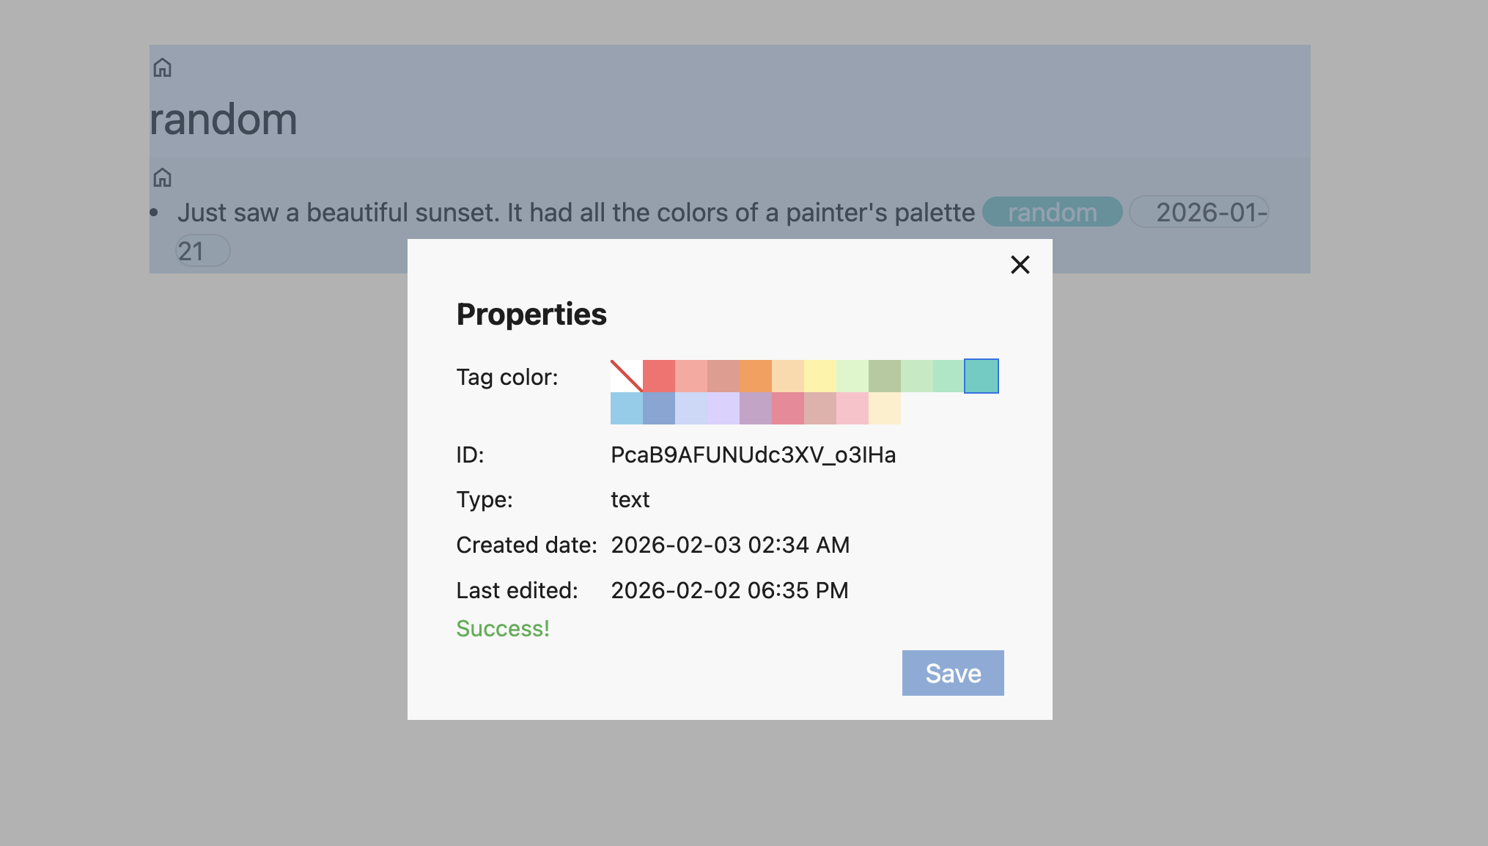Select the mauve purple color swatch
Image resolution: width=1488 pixels, height=846 pixels.
755,408
